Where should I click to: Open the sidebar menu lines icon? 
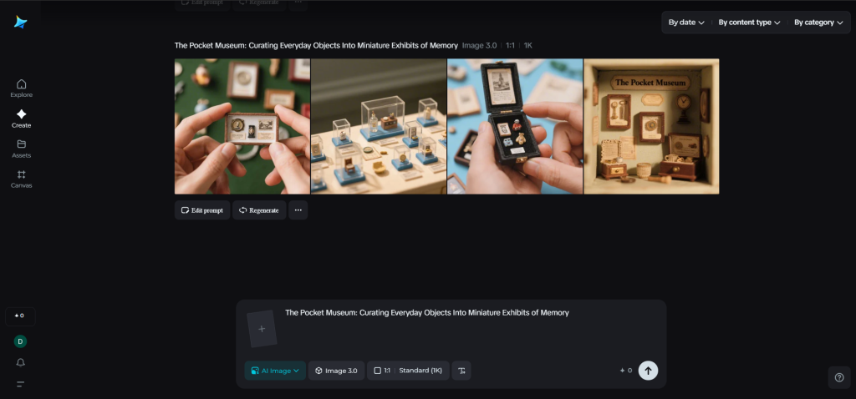(x=20, y=384)
